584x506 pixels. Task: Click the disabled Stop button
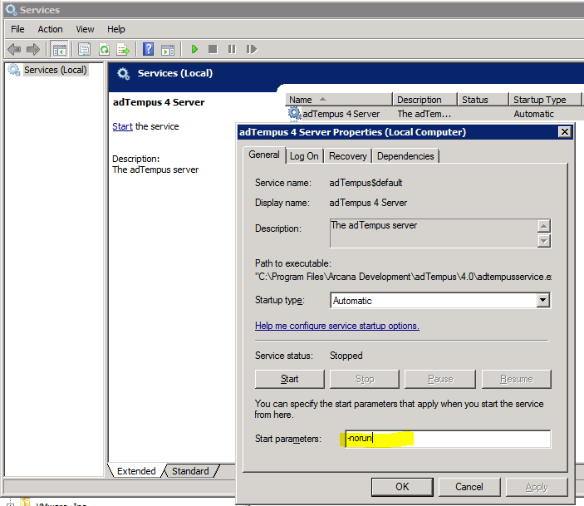coord(365,379)
